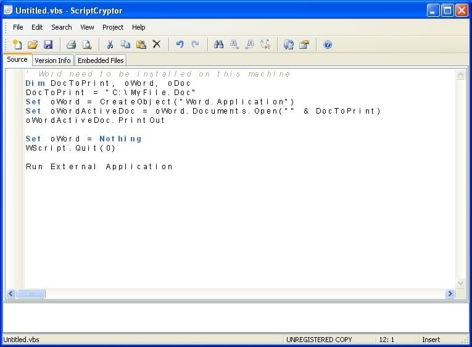Click 'UNREGISTERED COPY' in the status bar
The width and height of the screenshot is (472, 347).
(319, 340)
